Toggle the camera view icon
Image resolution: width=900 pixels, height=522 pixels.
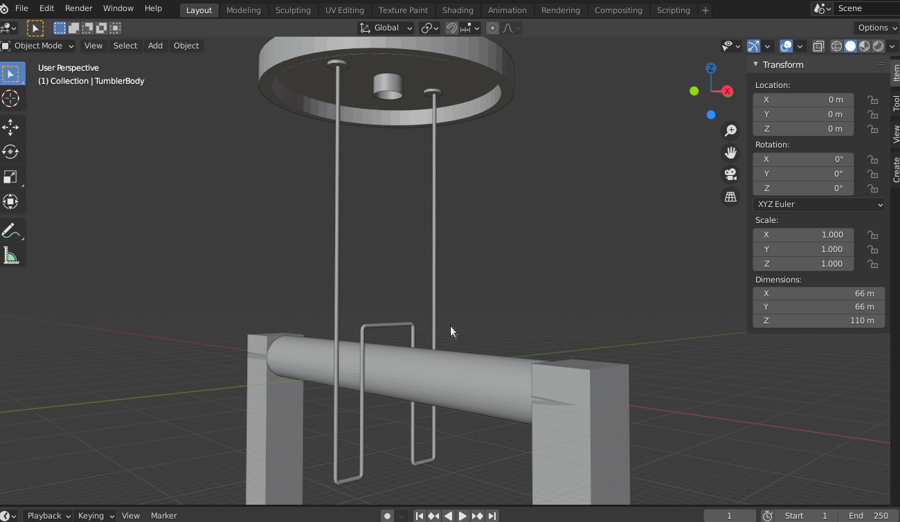coord(730,174)
